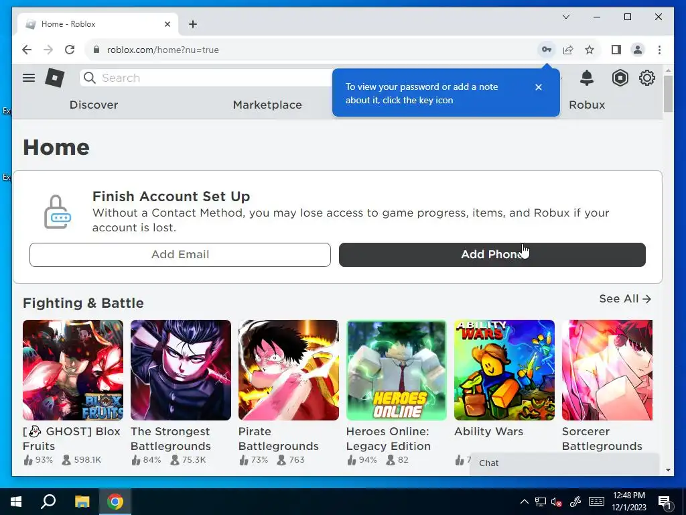686x515 pixels.
Task: Click the '[GHOST] Blox Fruits' title text
Action: (x=71, y=439)
